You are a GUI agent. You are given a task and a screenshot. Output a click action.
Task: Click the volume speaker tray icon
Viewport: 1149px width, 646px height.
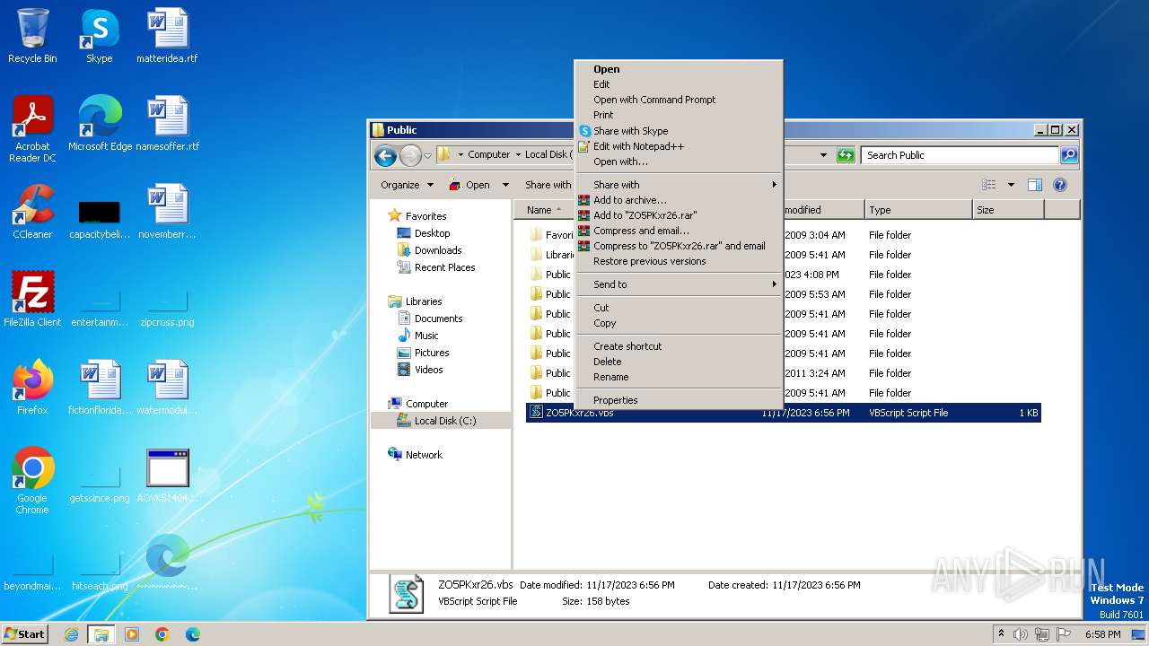(1021, 634)
